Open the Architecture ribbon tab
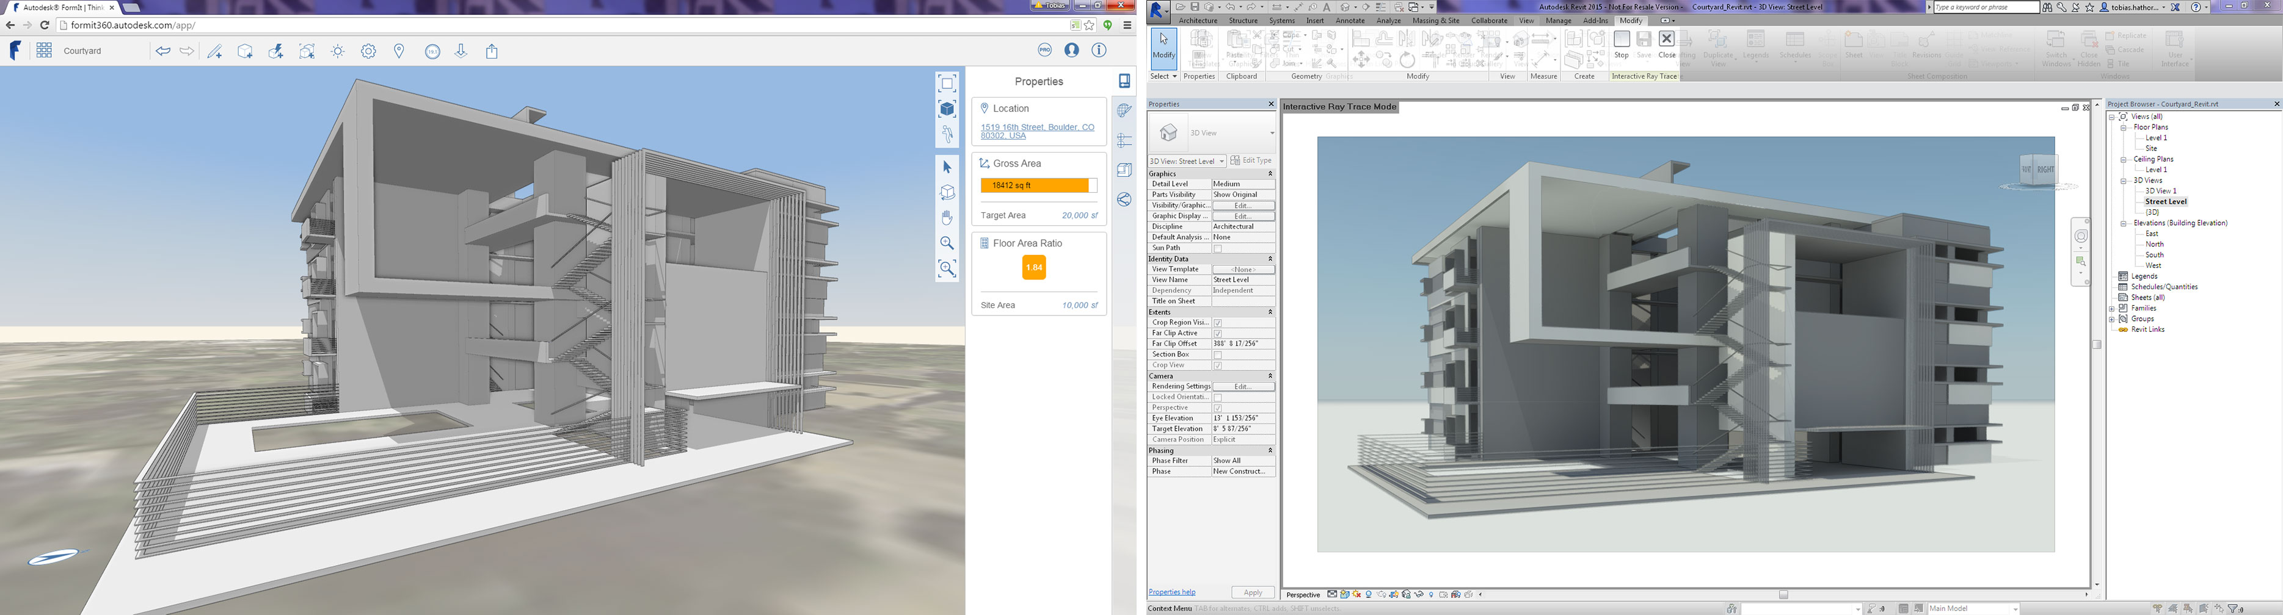Image resolution: width=2283 pixels, height=615 pixels. (1197, 20)
